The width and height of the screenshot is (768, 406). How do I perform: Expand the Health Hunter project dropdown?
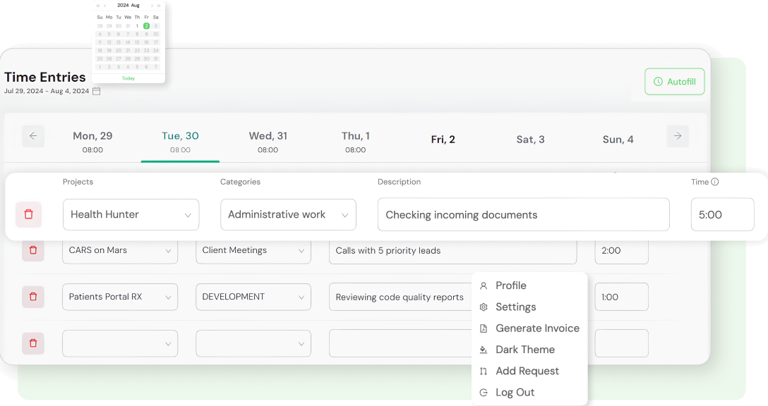coord(188,215)
